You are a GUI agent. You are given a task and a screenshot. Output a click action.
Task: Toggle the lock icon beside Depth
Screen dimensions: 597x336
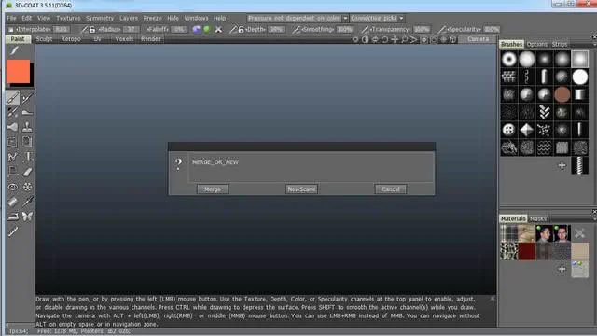click(241, 29)
